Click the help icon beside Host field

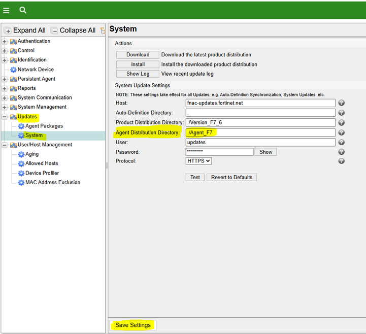(342, 103)
